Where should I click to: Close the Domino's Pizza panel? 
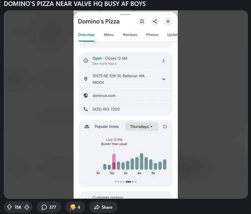[168, 22]
